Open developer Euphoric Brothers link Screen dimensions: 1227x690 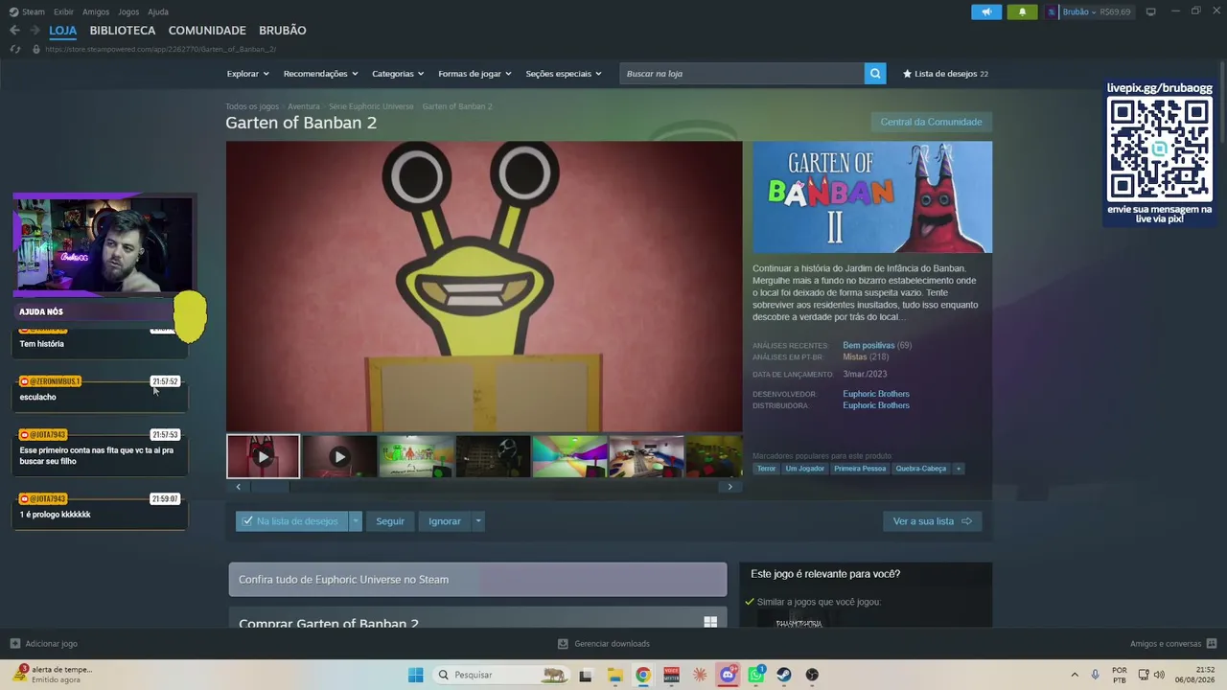pos(876,394)
